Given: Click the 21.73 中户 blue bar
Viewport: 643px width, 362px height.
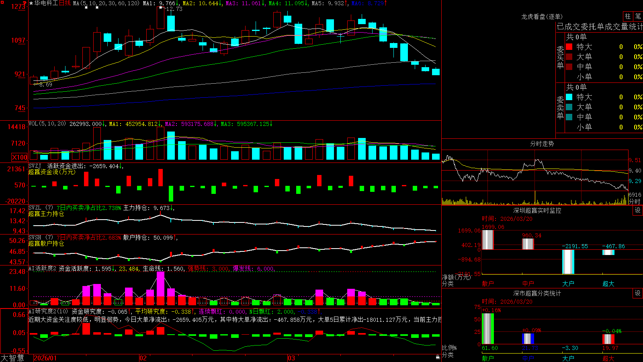Looking at the screenshot, I should (528, 339).
